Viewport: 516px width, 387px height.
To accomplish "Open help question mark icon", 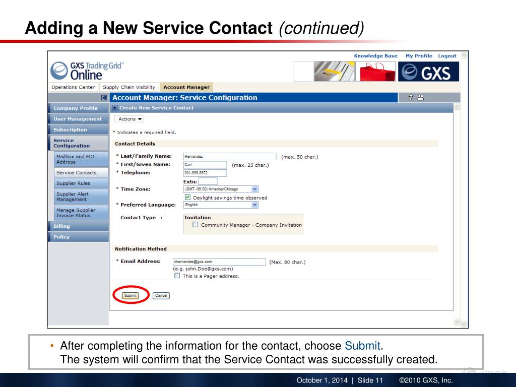I will (x=410, y=97).
